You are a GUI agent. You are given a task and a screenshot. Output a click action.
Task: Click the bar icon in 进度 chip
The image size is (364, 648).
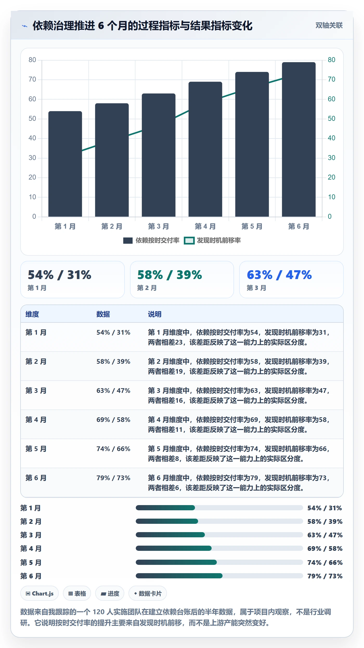point(103,594)
